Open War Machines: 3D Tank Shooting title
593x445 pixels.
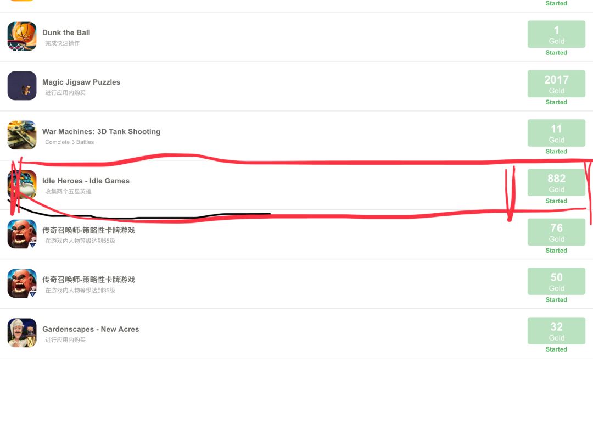(102, 132)
